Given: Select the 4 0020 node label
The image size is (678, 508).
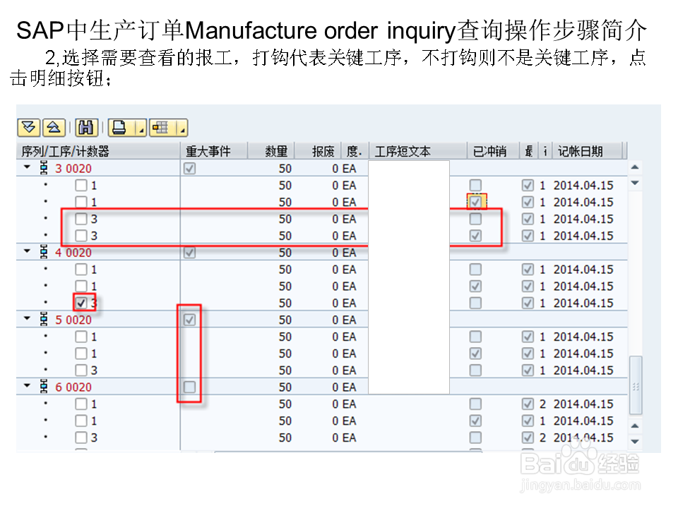Looking at the screenshot, I should coord(73,253).
